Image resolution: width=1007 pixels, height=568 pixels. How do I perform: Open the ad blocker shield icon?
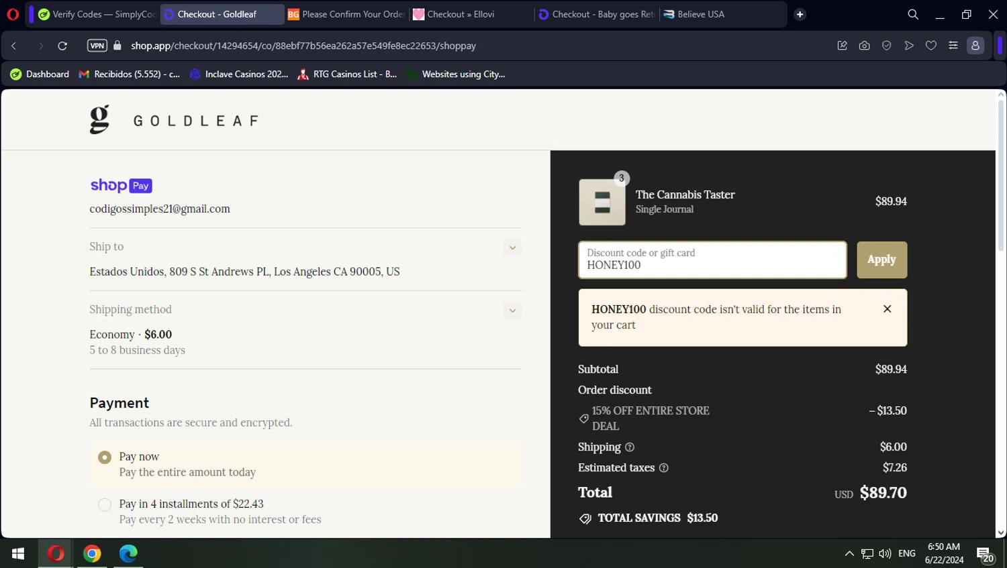tap(886, 46)
